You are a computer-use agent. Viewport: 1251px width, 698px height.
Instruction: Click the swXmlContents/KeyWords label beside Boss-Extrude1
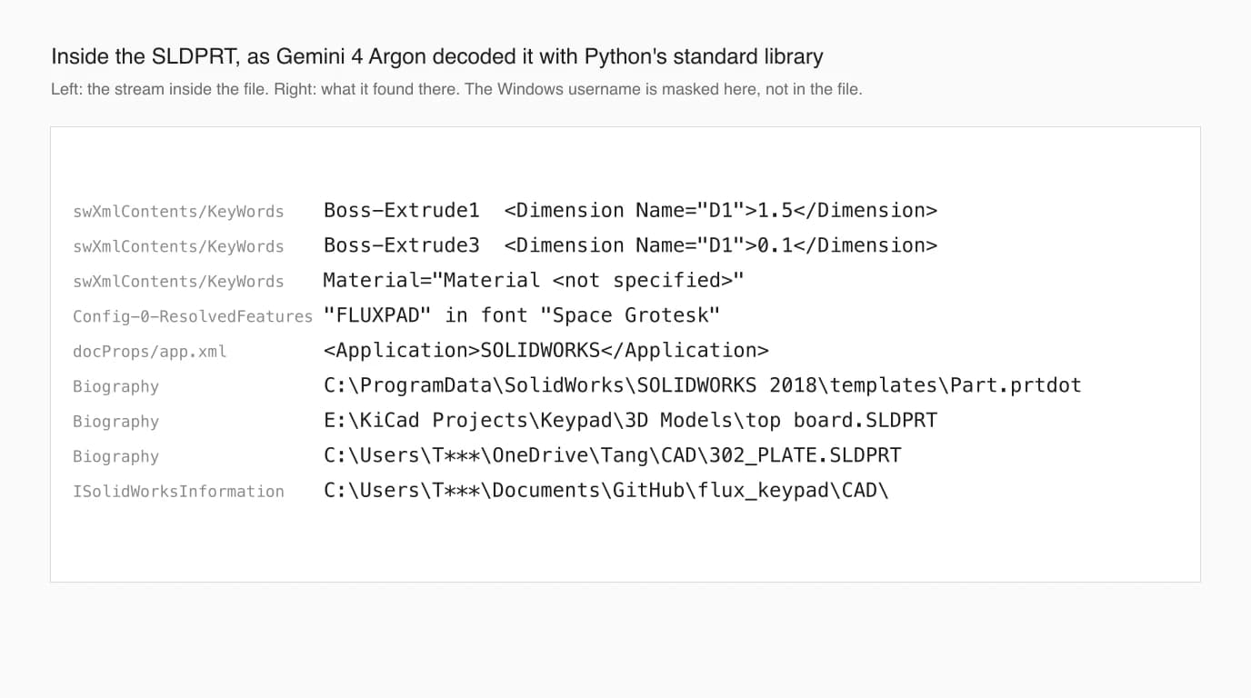click(x=178, y=212)
